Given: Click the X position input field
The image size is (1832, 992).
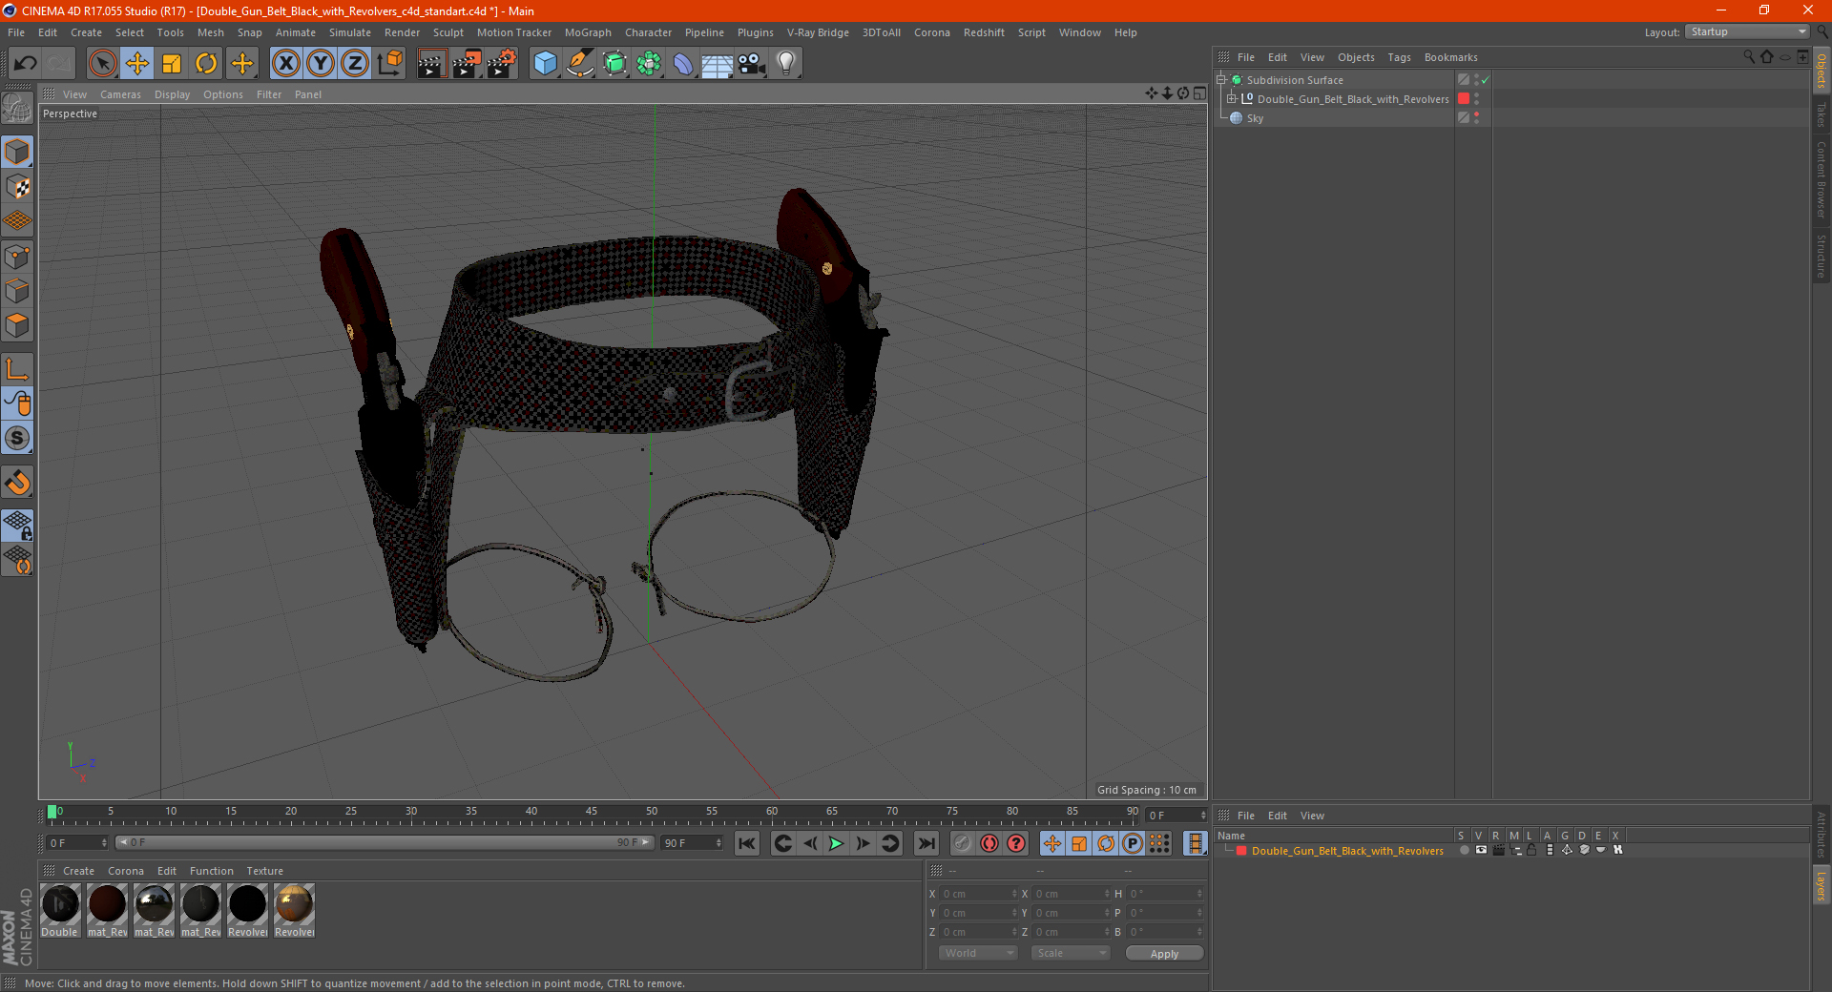Looking at the screenshot, I should pos(979,894).
